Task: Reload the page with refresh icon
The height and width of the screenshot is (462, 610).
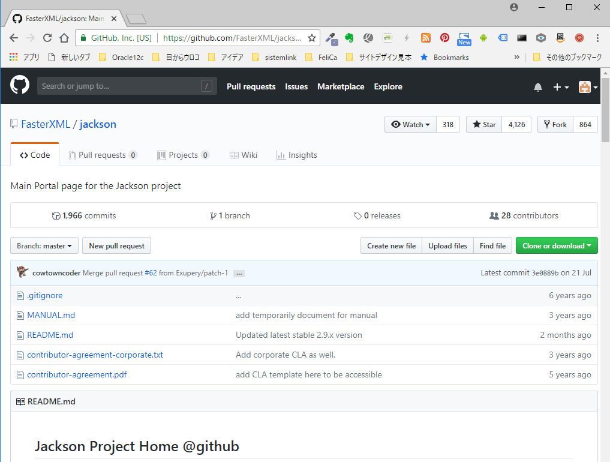Action: click(x=47, y=38)
